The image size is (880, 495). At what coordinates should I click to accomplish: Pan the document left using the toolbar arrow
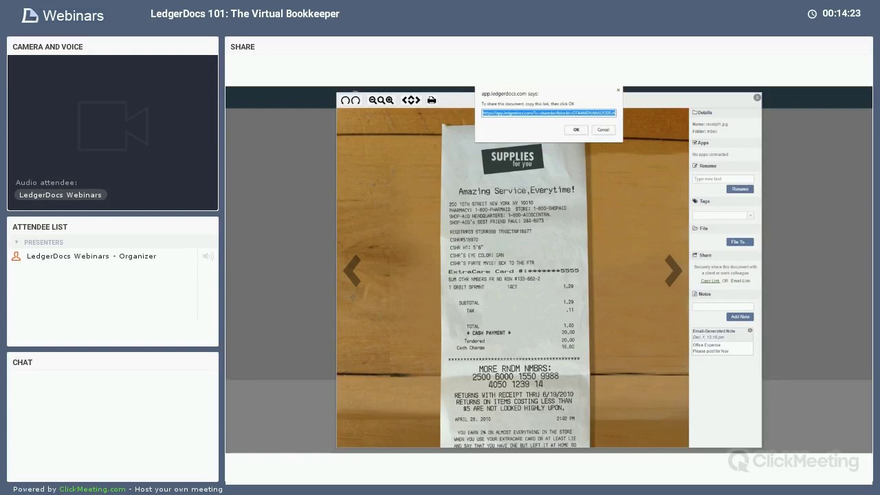(406, 100)
